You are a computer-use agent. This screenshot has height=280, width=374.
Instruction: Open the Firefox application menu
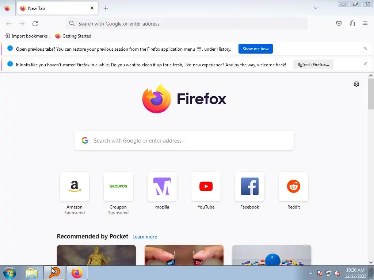point(365,23)
